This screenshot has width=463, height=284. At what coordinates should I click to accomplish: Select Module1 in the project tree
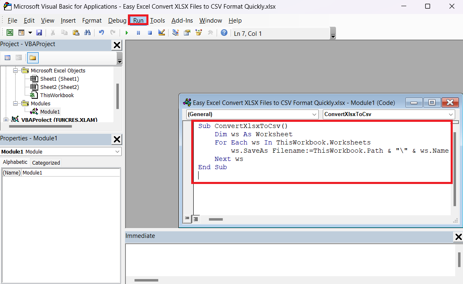click(50, 112)
